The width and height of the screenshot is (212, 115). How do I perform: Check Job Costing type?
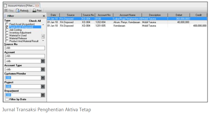7,30
